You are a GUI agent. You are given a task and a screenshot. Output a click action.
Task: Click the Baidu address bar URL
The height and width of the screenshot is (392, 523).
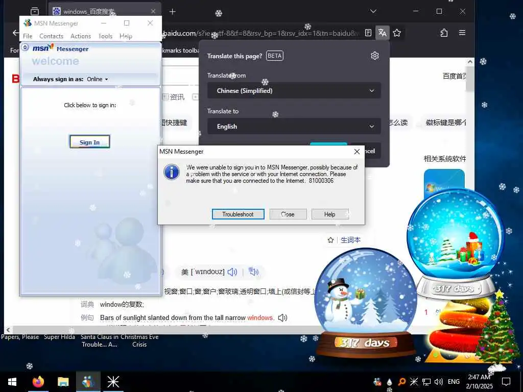(x=261, y=33)
